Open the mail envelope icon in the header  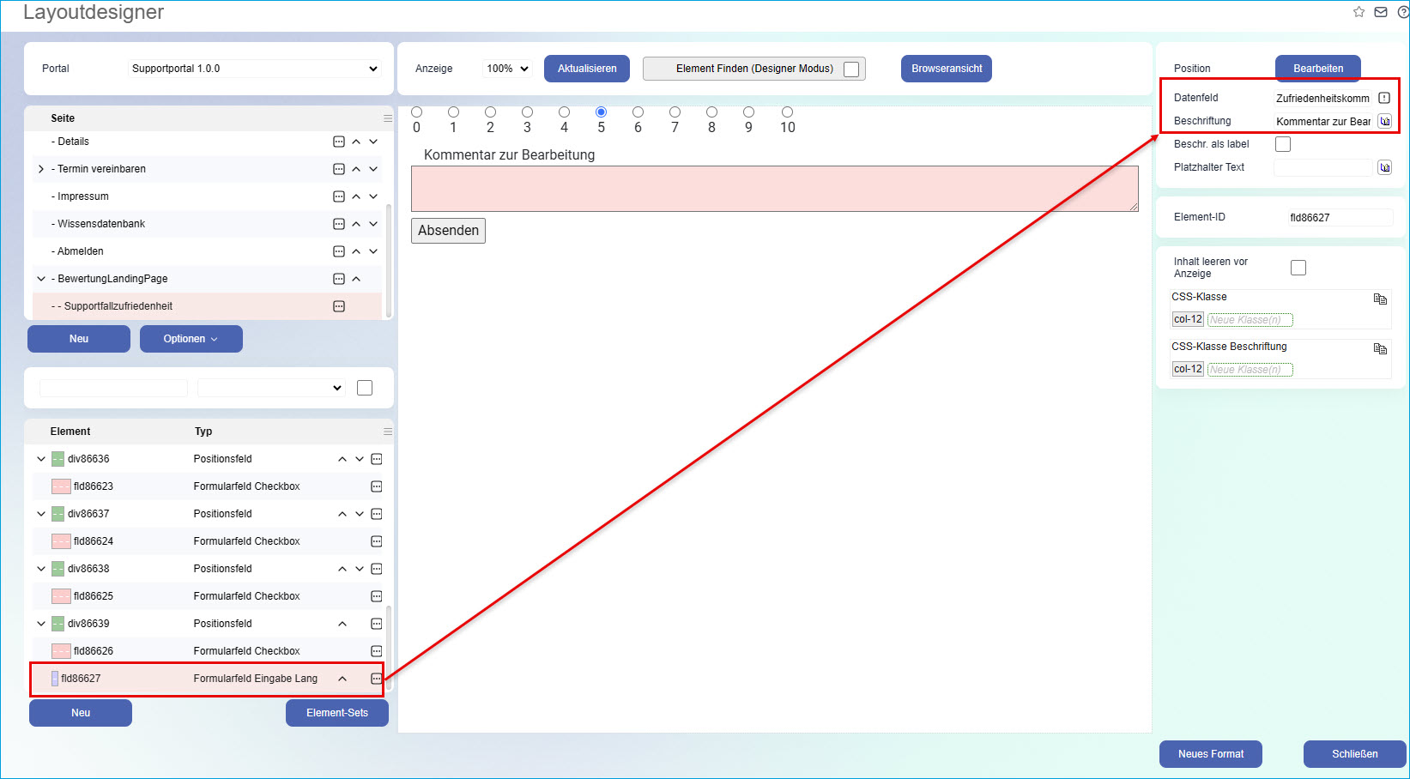(1381, 12)
